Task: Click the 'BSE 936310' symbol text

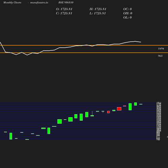Action: pos(66,2)
